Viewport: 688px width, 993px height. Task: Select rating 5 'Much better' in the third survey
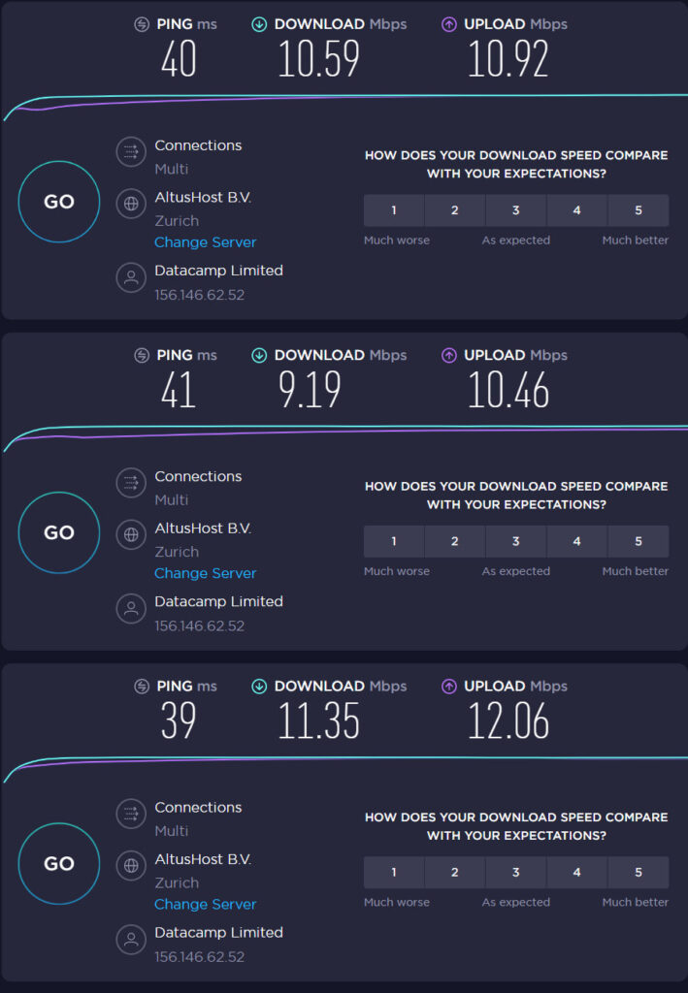pyautogui.click(x=638, y=872)
